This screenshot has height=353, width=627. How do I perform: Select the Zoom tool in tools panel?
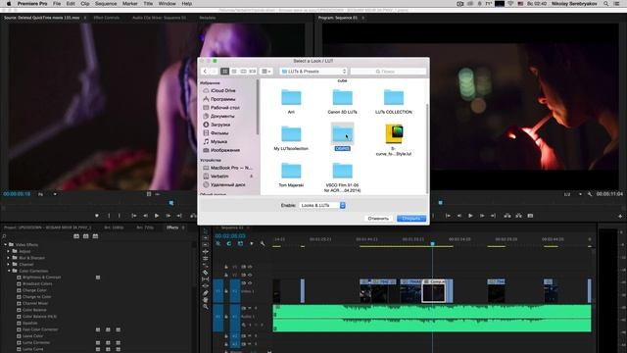(206, 307)
